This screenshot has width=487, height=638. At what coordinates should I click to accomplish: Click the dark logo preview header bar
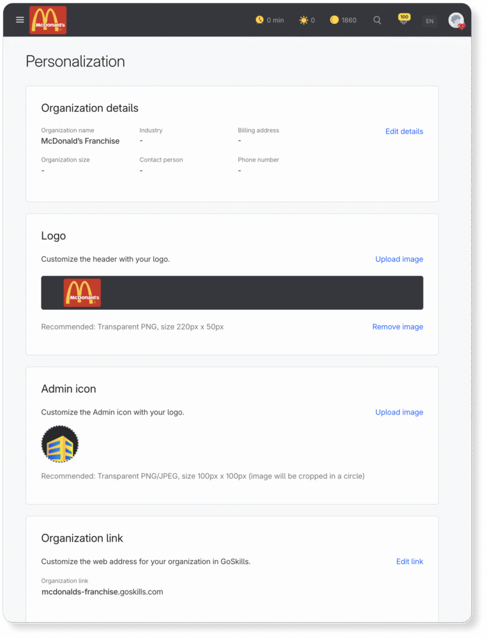pyautogui.click(x=232, y=292)
